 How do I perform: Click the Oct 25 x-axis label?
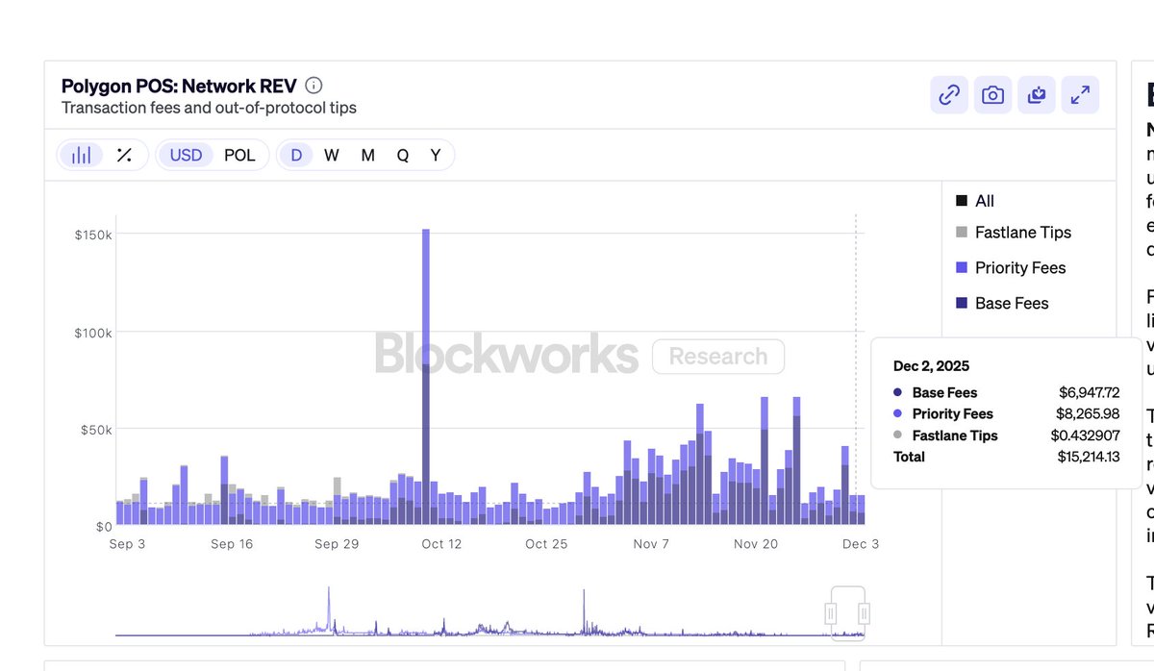coord(546,544)
